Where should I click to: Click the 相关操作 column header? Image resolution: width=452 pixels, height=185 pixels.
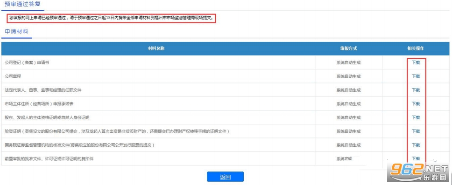click(416, 48)
